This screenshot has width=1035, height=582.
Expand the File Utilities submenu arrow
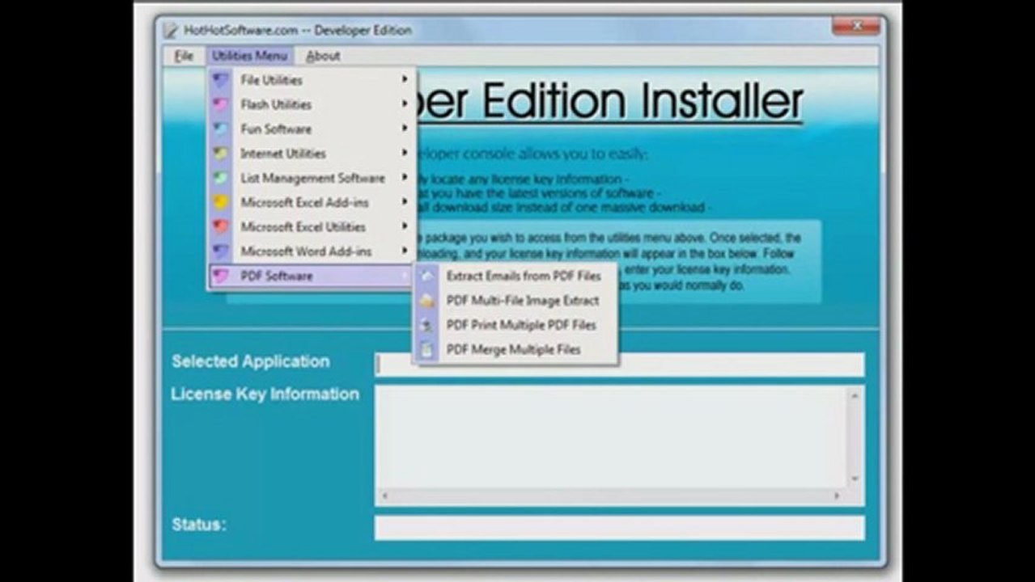pyautogui.click(x=404, y=80)
